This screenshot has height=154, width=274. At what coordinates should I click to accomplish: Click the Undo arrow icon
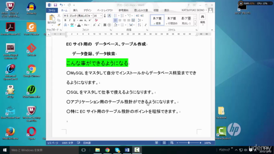click(61, 5)
